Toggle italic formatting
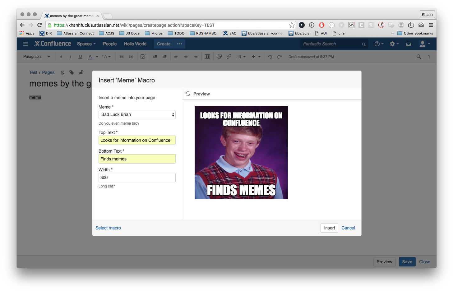Screen dimensions: 453x291 [71, 57]
